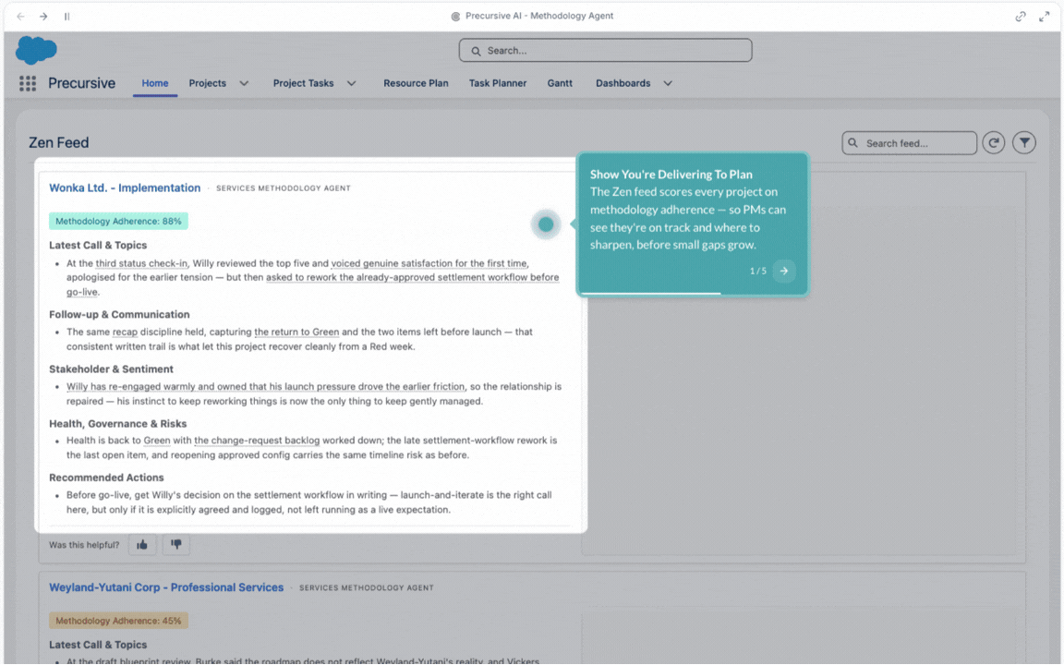
Task: Mark Wonka feed unhelpful with thumbs down
Action: point(175,544)
